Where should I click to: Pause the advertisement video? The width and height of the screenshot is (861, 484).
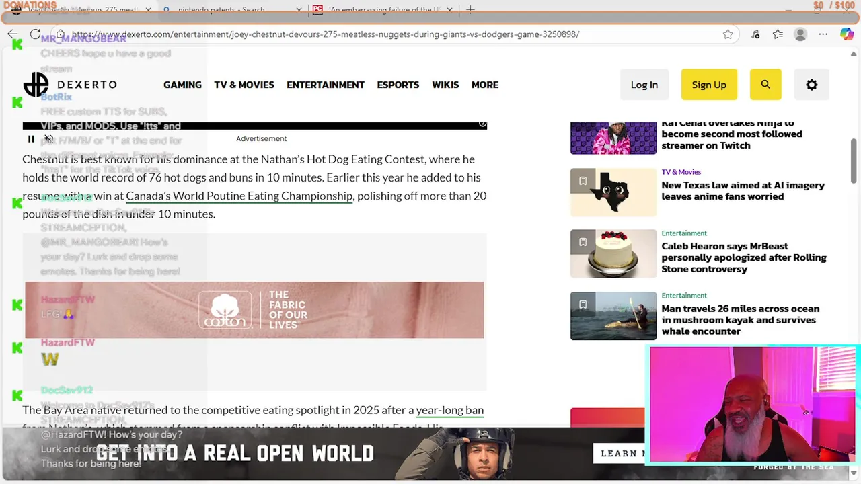click(31, 139)
